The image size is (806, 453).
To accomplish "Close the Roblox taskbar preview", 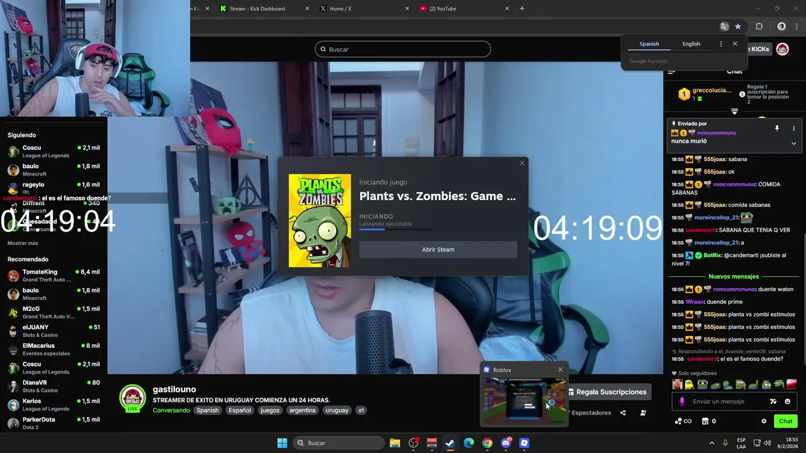I will click(x=560, y=370).
